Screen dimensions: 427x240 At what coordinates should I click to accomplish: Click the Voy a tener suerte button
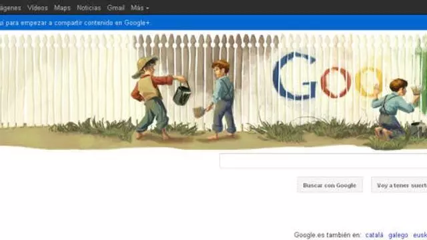click(x=399, y=185)
